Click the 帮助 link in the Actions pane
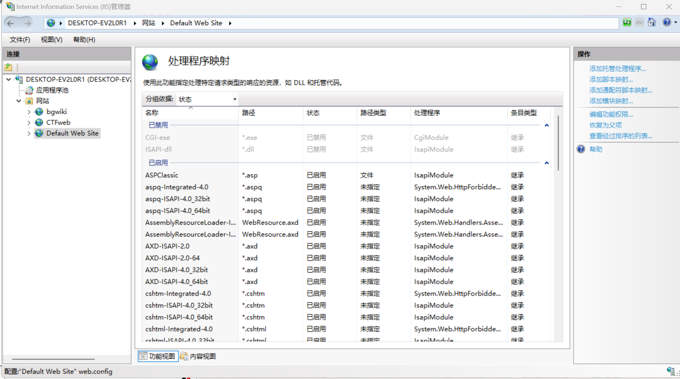 [596, 149]
